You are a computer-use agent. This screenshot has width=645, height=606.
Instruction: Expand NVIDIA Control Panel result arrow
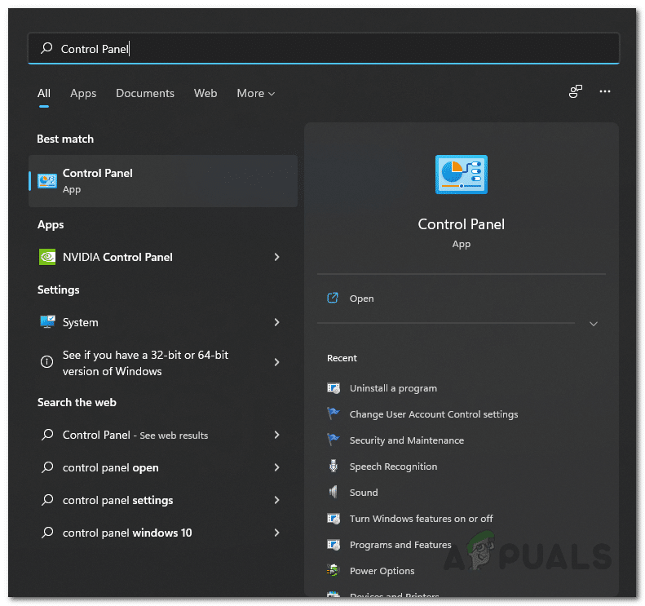(x=277, y=257)
